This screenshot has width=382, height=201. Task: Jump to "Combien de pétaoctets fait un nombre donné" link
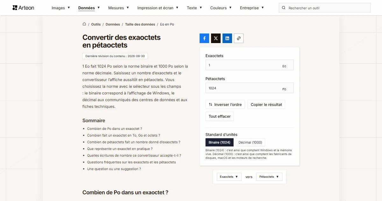[134, 142]
